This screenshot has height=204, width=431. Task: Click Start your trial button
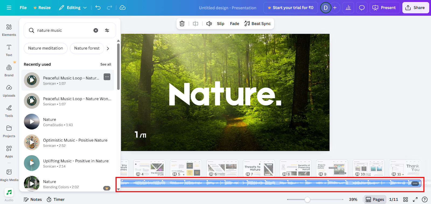[291, 8]
